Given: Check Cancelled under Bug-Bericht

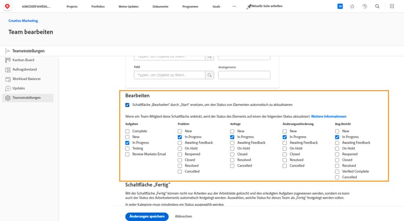Looking at the screenshot, I should coord(337,177).
